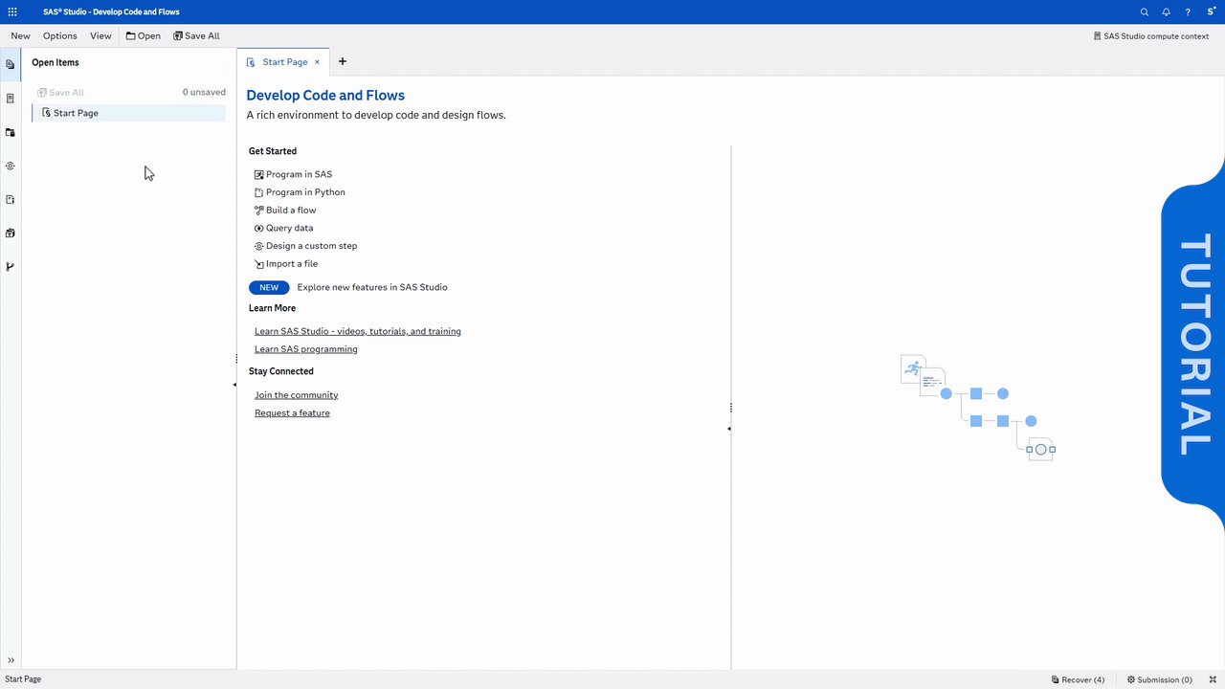The image size is (1225, 689).
Task: Click the Open Items sidebar icon
Action: (11, 65)
